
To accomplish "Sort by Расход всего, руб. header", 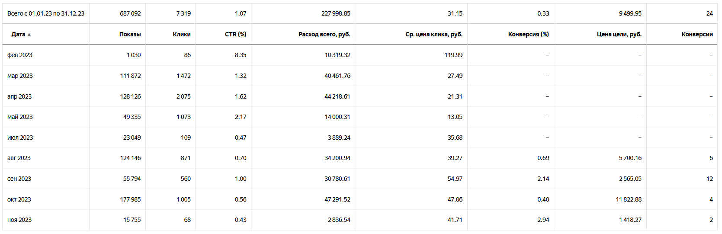I will point(324,34).
